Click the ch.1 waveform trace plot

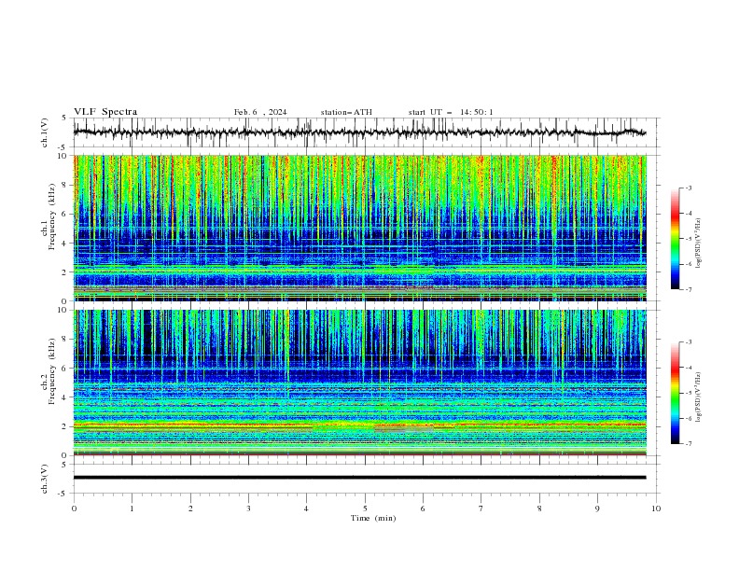click(359, 132)
